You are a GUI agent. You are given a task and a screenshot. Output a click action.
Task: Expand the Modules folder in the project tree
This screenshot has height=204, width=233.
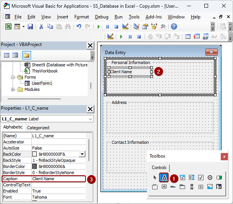coord(13,89)
